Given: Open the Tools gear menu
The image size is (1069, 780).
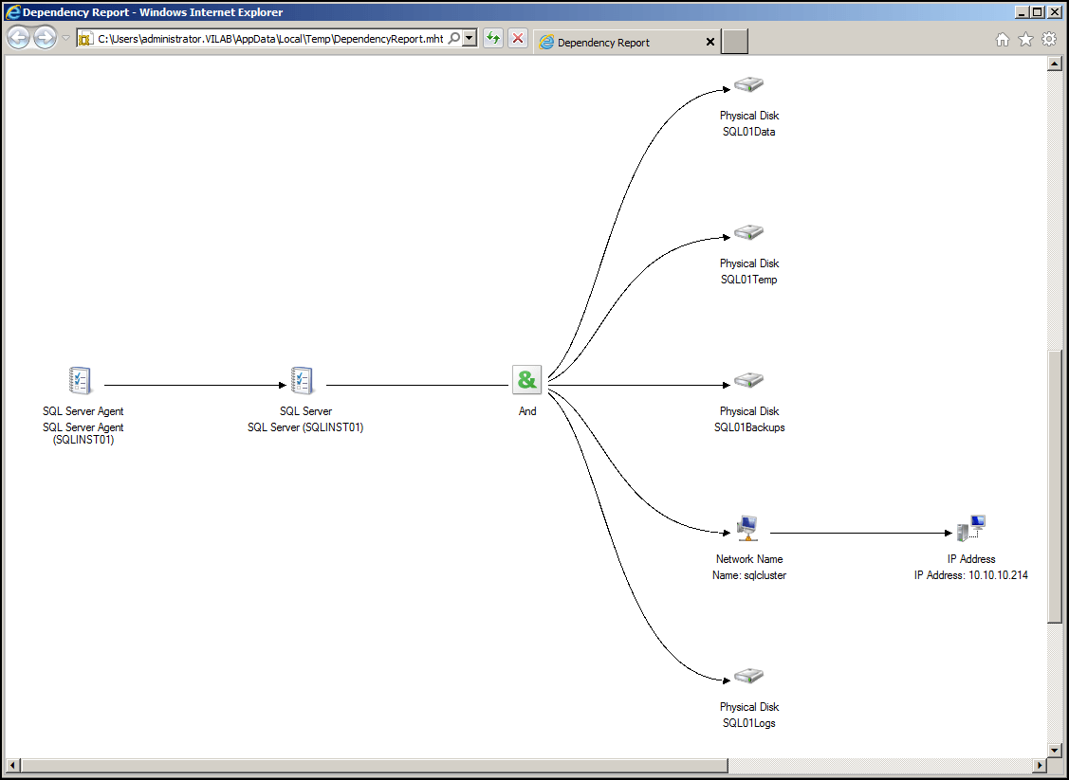Looking at the screenshot, I should (x=1049, y=40).
